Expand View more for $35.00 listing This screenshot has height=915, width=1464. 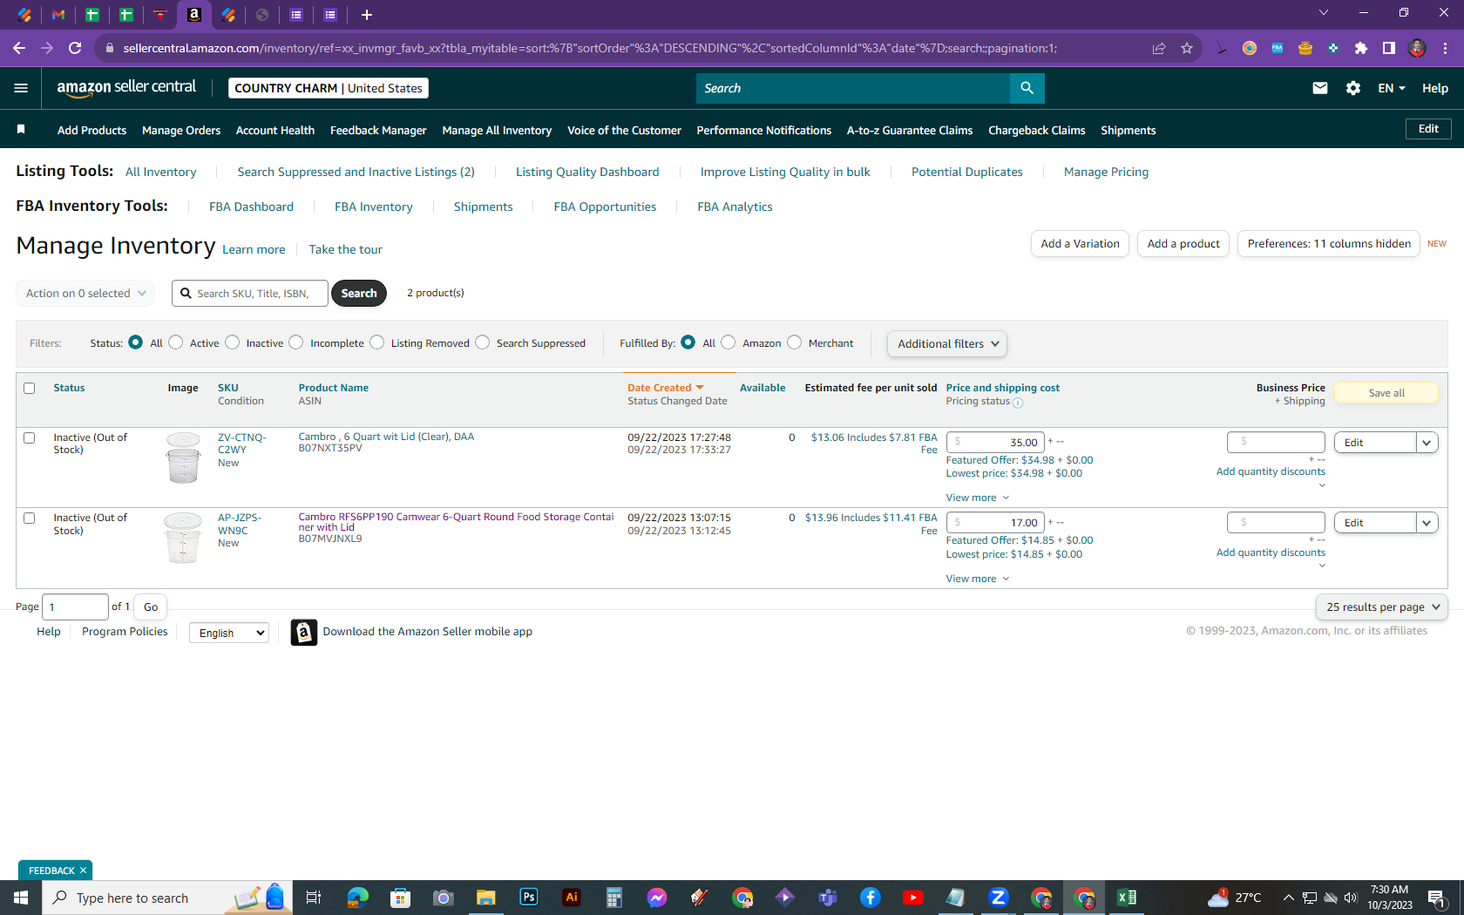978,498
